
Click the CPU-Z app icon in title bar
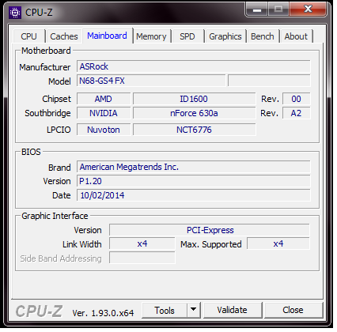click(x=15, y=13)
